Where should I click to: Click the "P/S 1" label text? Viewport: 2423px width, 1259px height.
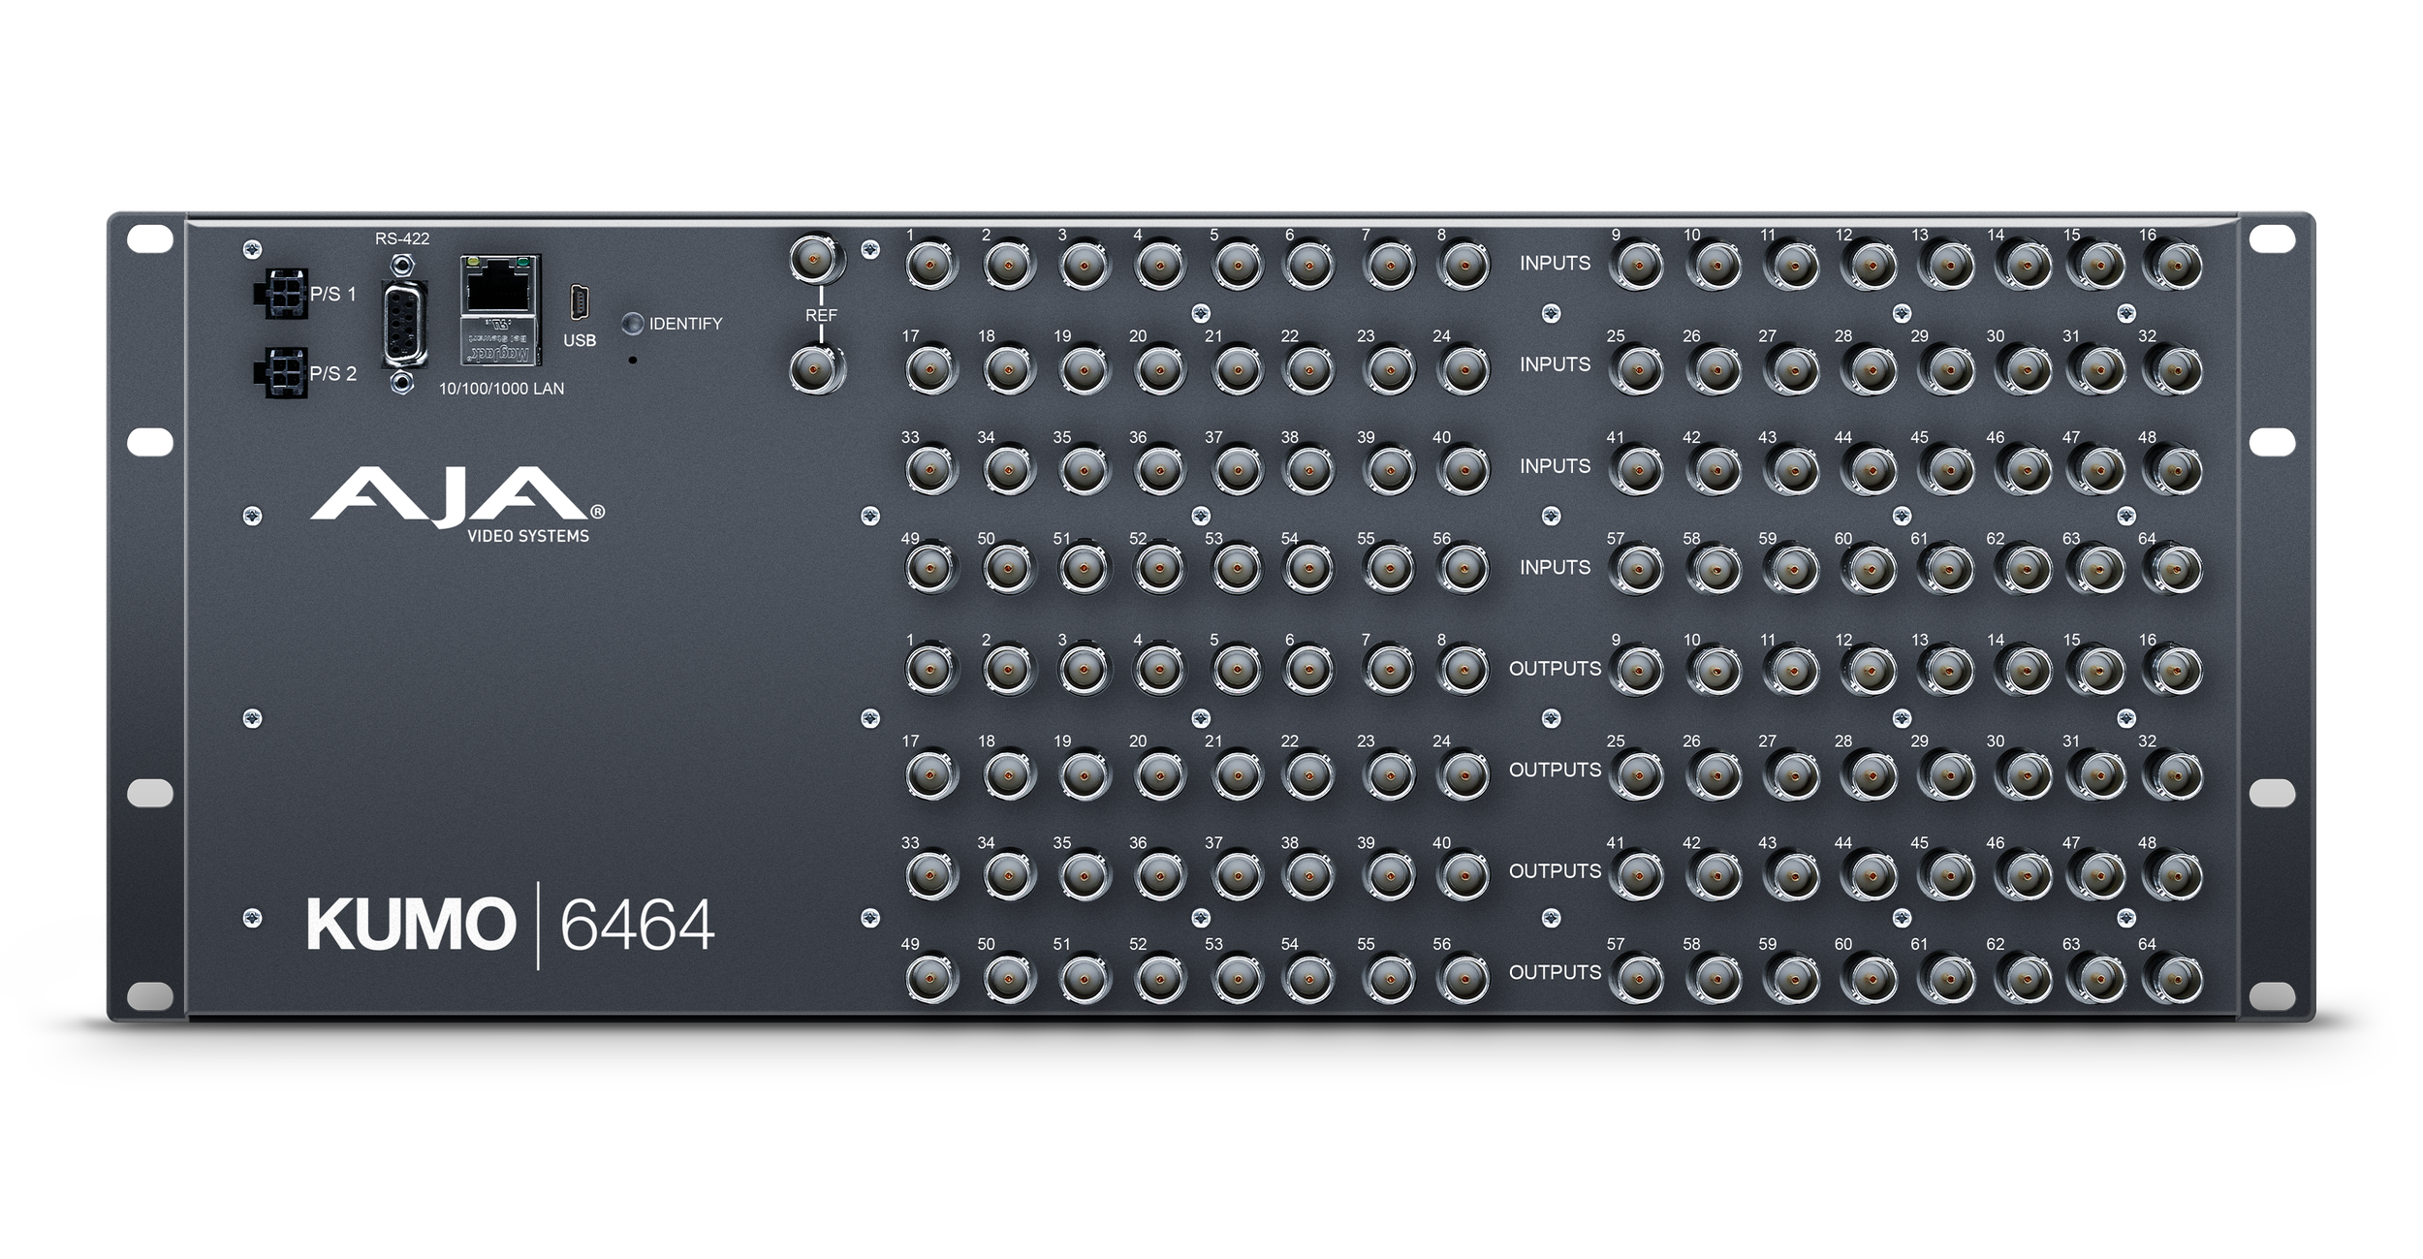(x=333, y=294)
